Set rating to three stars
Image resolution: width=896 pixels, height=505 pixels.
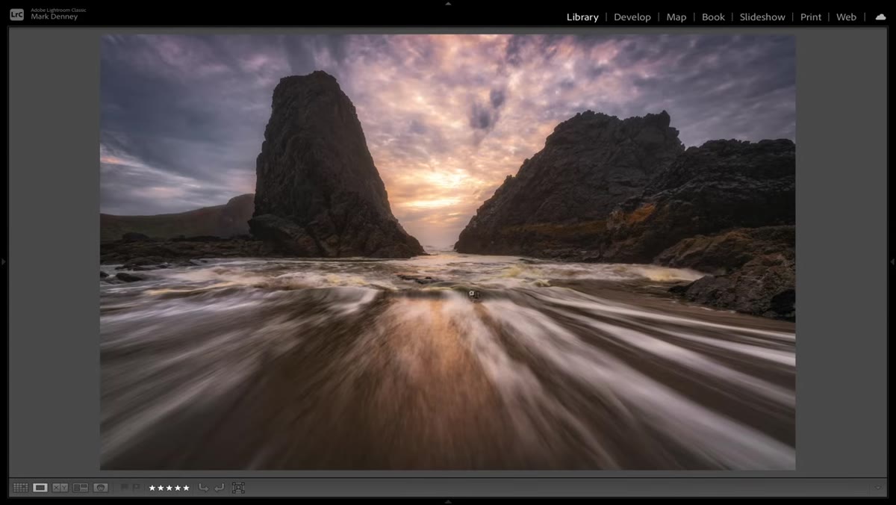pos(169,488)
